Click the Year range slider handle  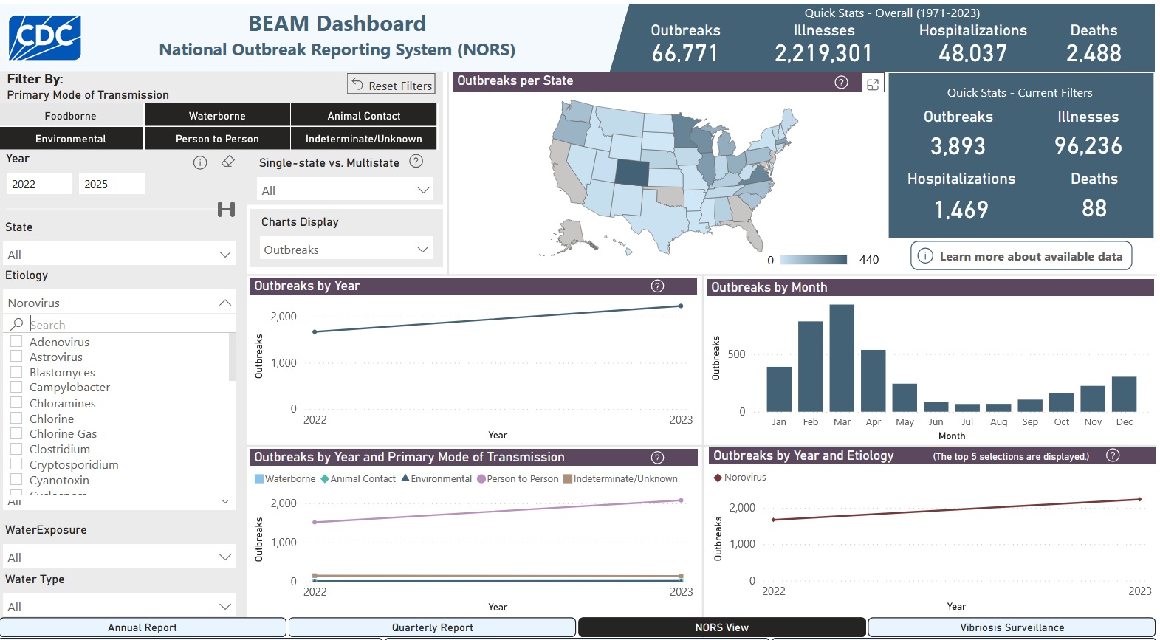coord(226,210)
